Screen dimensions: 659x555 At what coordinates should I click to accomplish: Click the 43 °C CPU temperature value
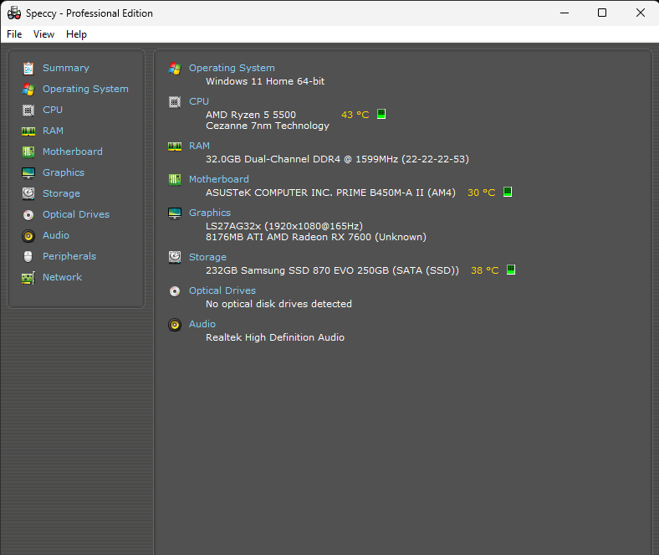coord(355,115)
